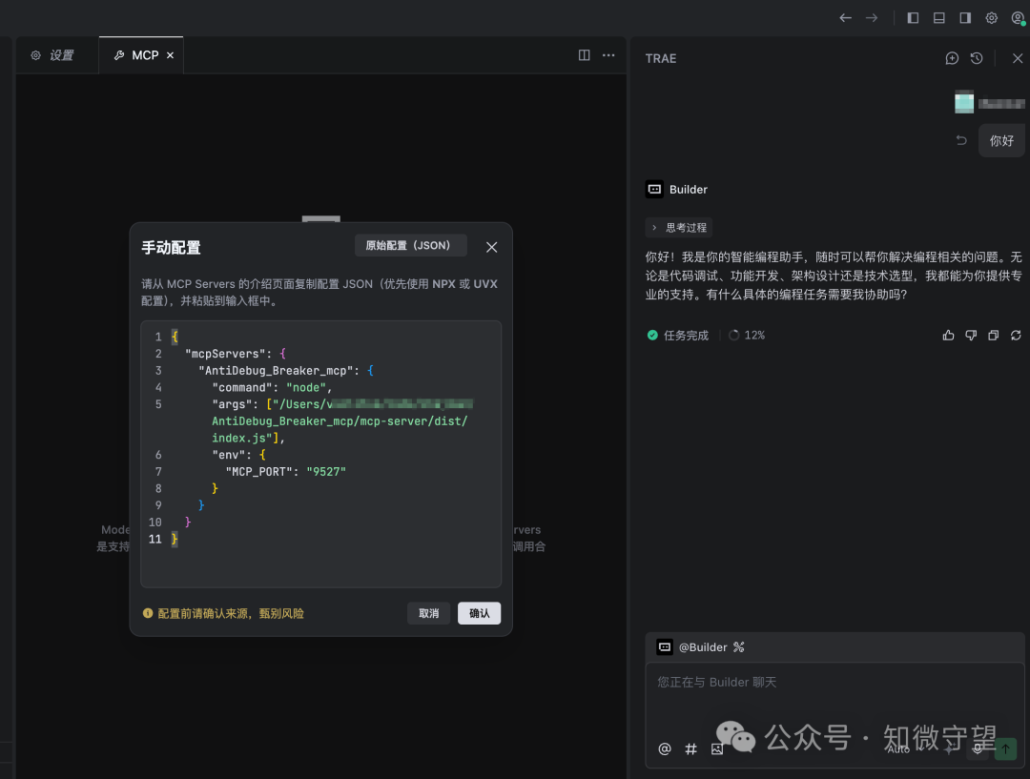Open chat history clock icon
This screenshot has height=779, width=1030.
977,58
